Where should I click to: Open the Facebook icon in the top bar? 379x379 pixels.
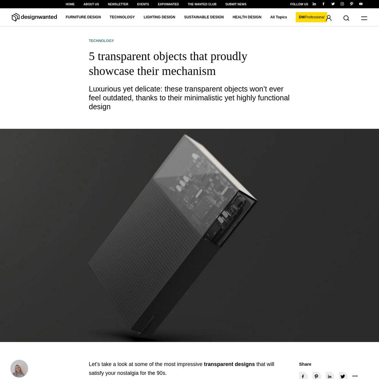pyautogui.click(x=323, y=4)
